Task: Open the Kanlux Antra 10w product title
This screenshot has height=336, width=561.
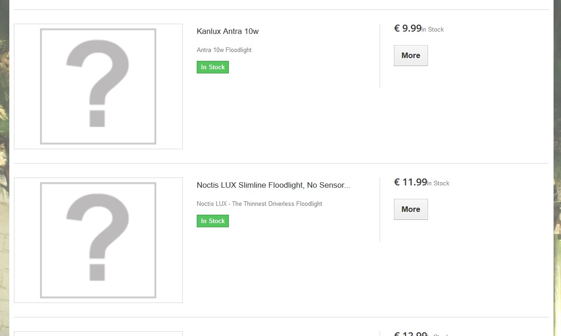Action: click(x=227, y=31)
